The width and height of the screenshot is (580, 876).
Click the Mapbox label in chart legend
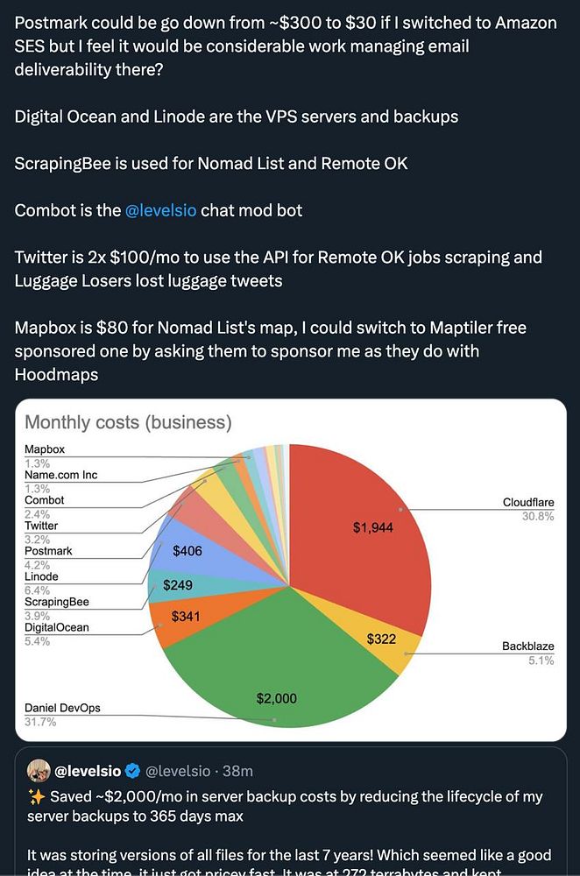point(45,449)
